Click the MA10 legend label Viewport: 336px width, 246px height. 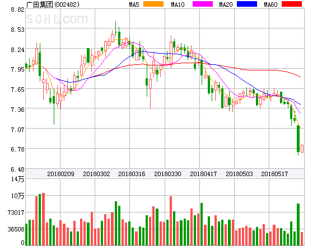[178, 4]
